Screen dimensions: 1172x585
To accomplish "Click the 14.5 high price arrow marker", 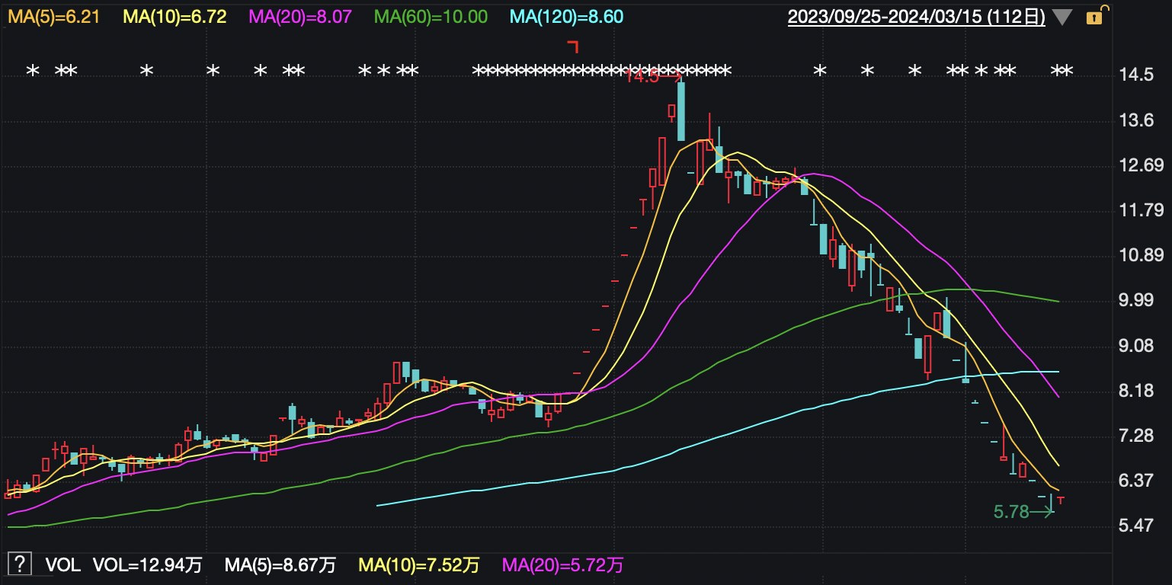I will coord(652,75).
